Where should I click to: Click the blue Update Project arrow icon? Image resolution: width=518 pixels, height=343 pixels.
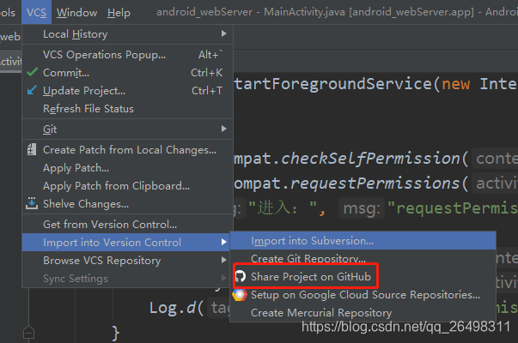coord(32,90)
